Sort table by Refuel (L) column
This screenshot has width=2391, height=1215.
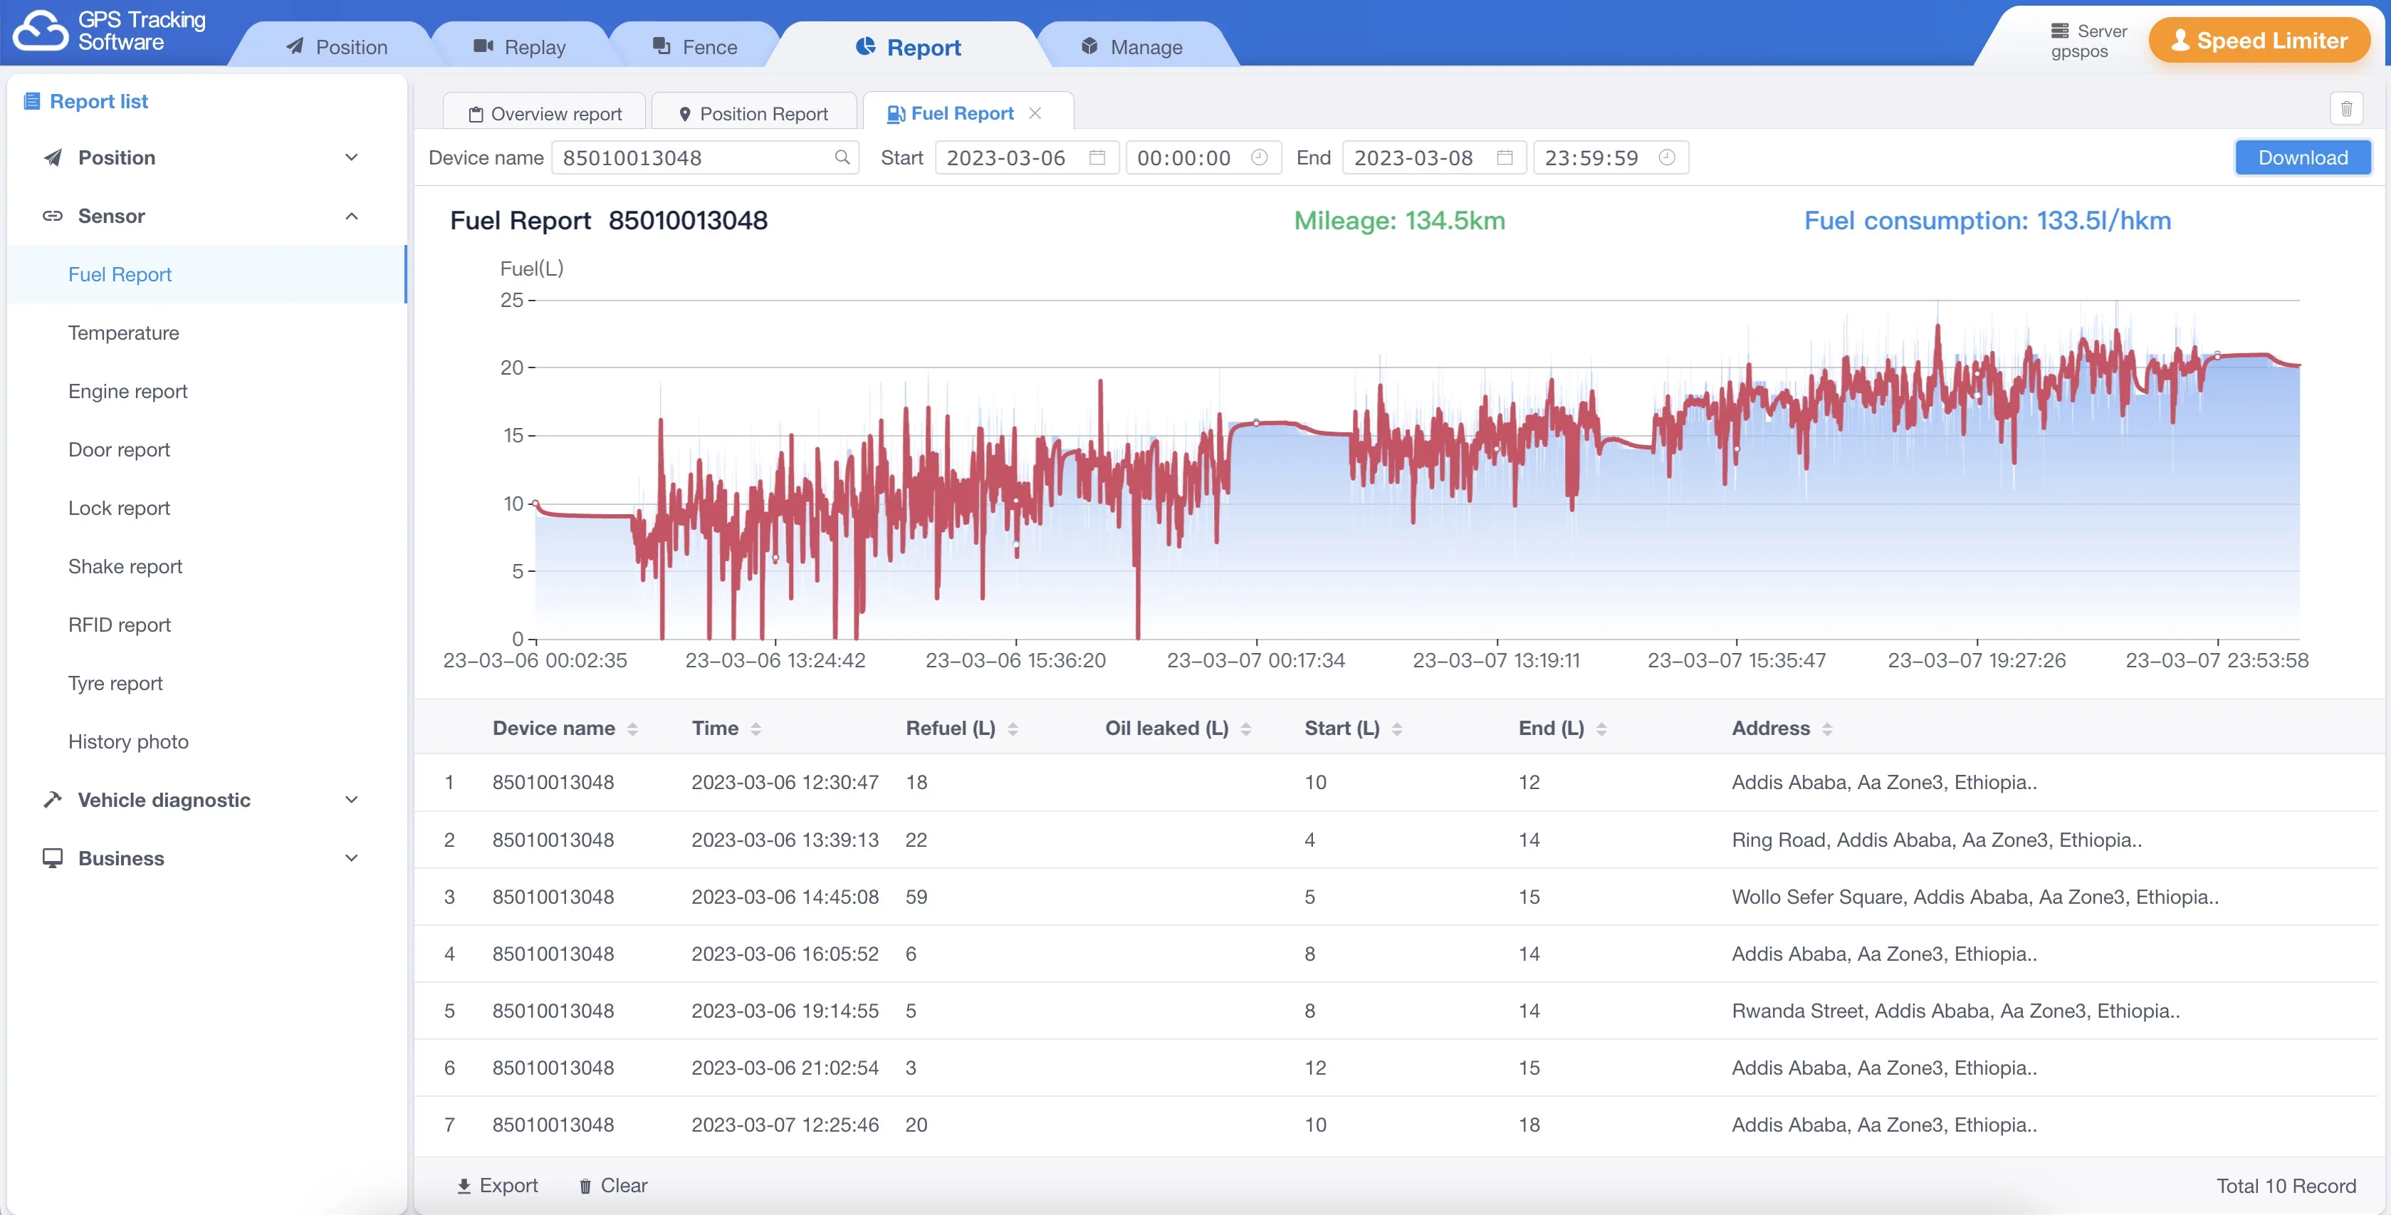(x=1013, y=729)
